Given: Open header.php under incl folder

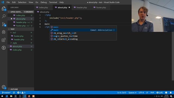Looking at the screenshot, I should click(21, 39).
